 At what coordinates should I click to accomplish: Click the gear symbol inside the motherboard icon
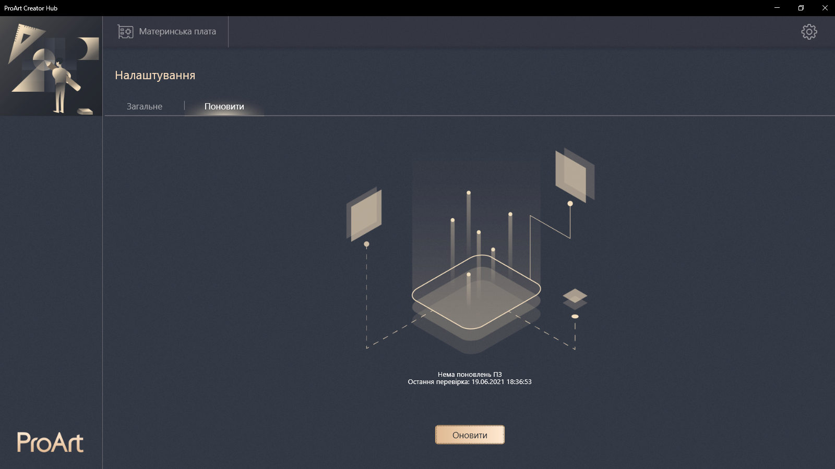click(x=127, y=32)
